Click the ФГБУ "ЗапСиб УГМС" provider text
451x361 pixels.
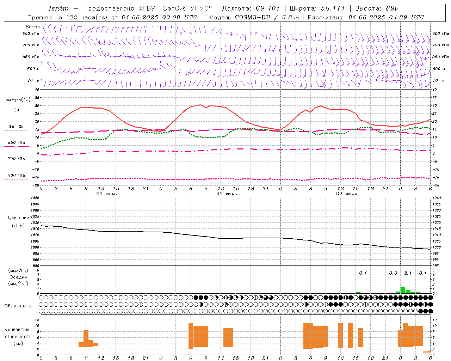tap(176, 8)
